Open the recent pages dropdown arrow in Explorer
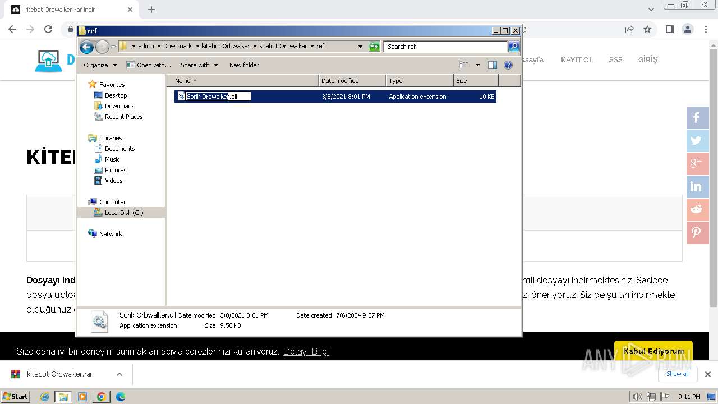This screenshot has height=404, width=718. [113, 47]
